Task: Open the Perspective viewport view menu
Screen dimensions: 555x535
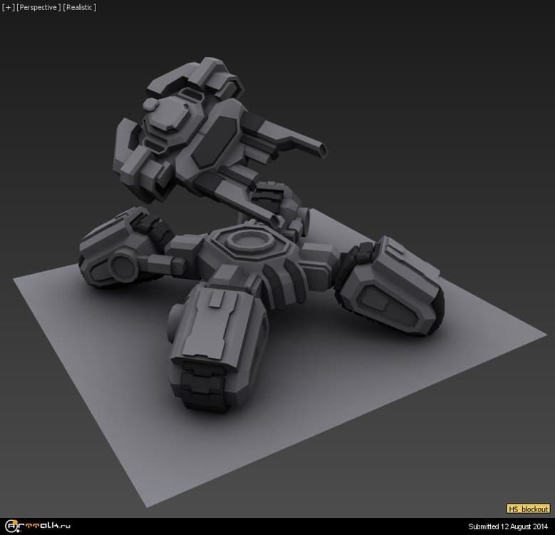Action: click(x=38, y=7)
